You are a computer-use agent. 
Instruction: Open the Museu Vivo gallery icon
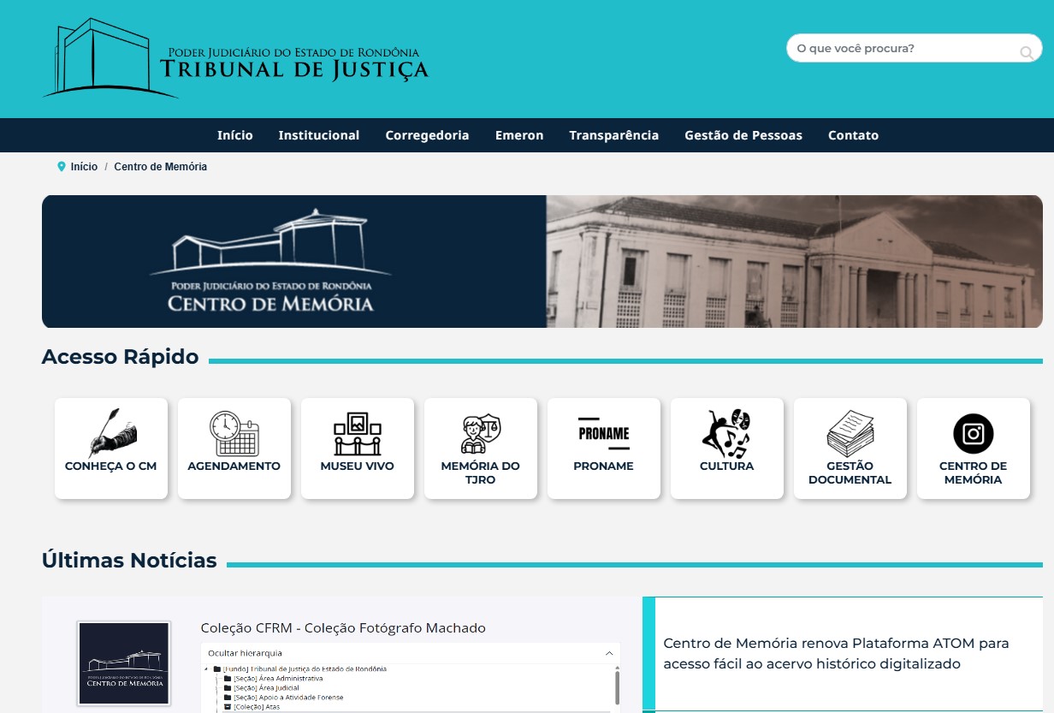click(357, 434)
